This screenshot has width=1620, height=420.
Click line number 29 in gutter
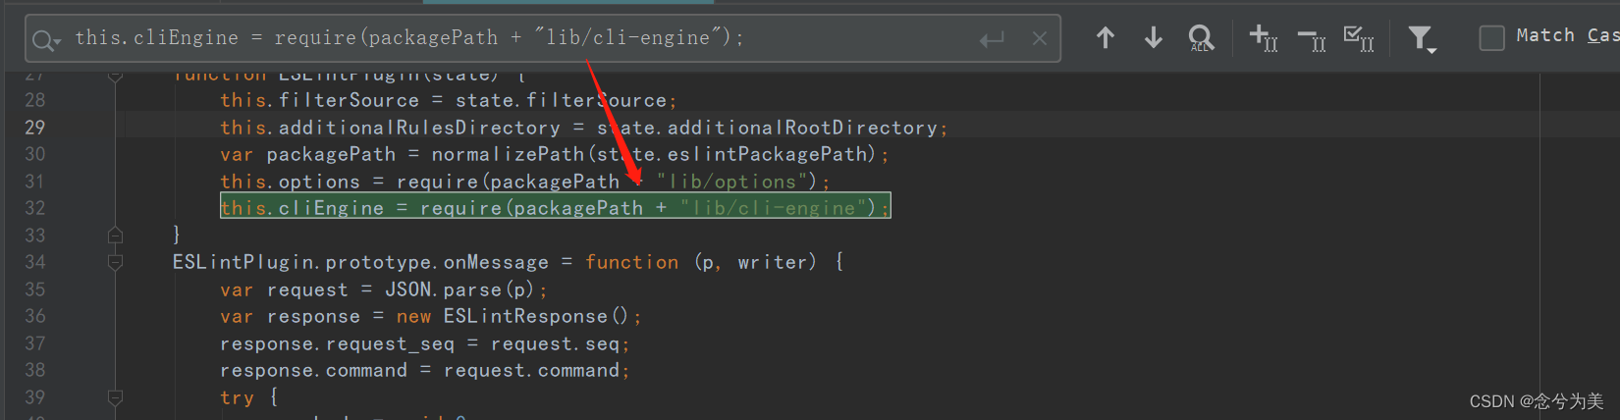(x=34, y=128)
